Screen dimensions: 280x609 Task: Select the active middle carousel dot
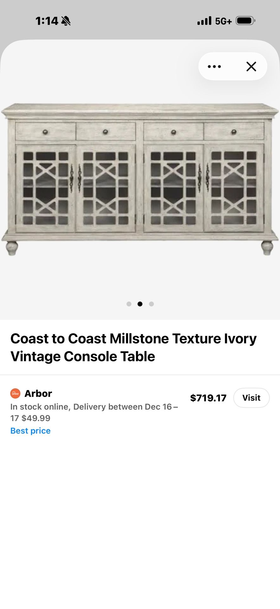tap(140, 304)
